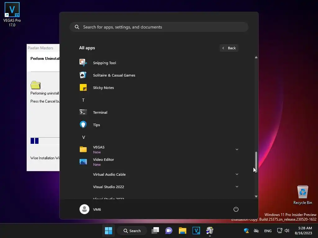Viewport: 318px width, 238px height.
Task: Launch Solitaire & Casual Games icon
Action: pyautogui.click(x=83, y=75)
